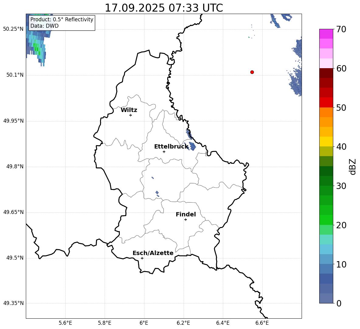Screen dimensions: 360x329
Task: Click the 49.5°N latitude label
Action: pyautogui.click(x=15, y=258)
